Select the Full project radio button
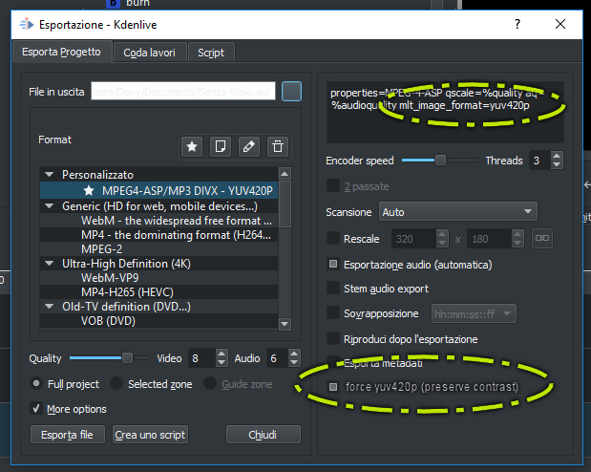Viewport: 591px width, 472px height. (x=36, y=384)
